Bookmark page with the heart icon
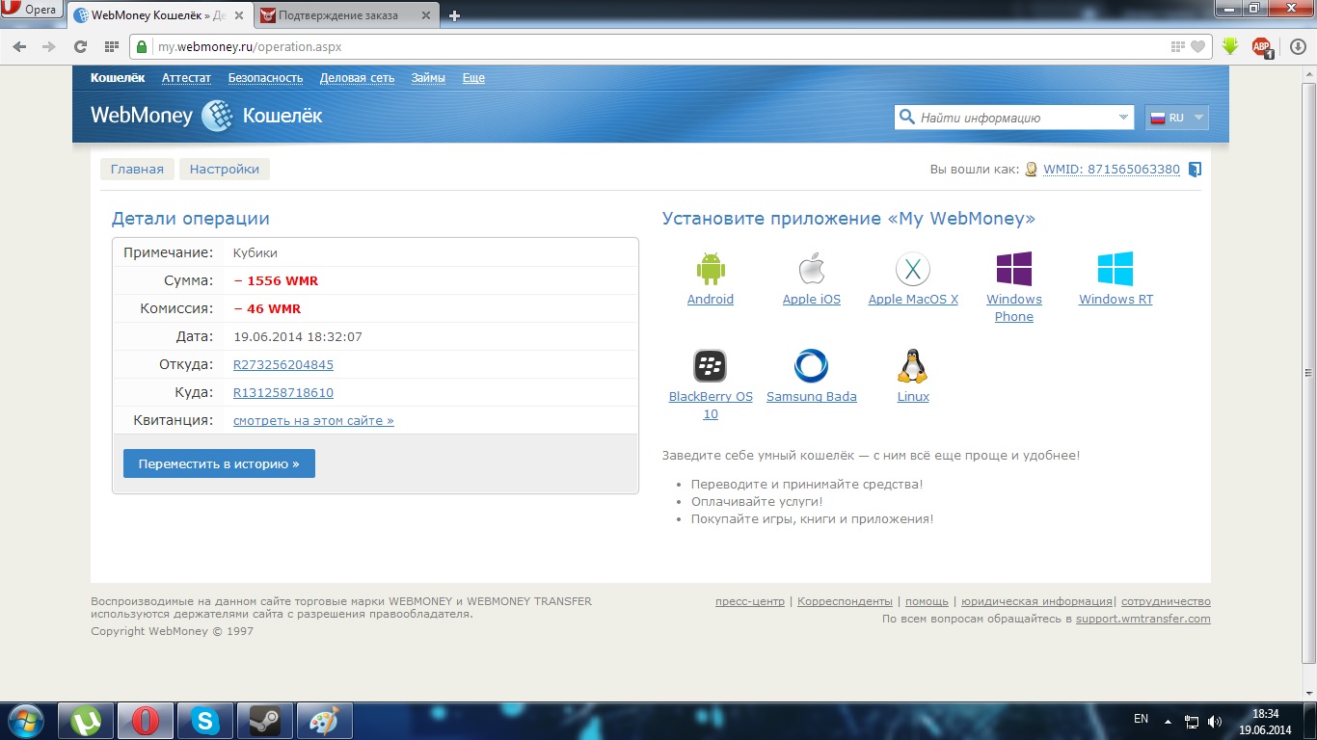This screenshot has width=1317, height=740. 1197,46
